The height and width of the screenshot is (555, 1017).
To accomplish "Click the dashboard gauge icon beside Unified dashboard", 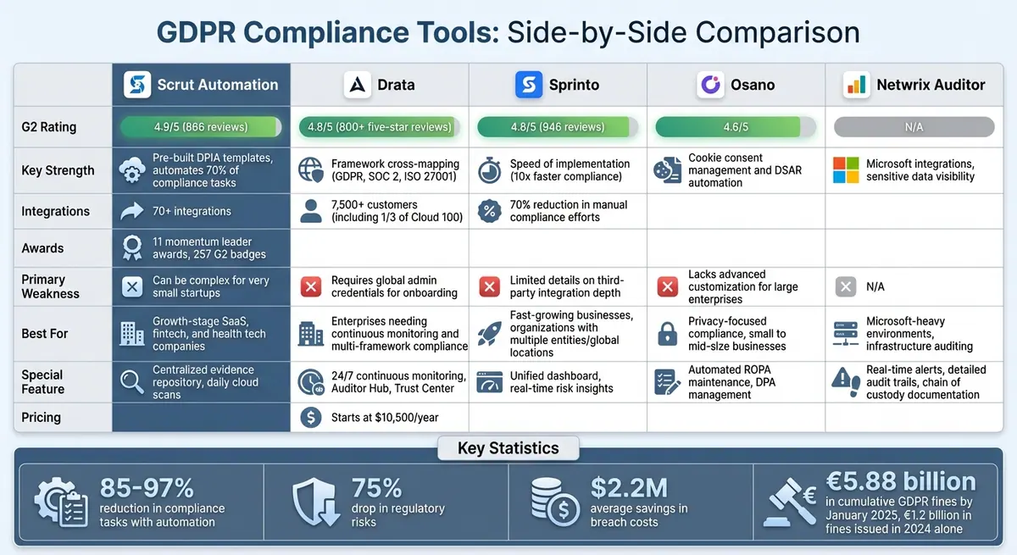I will coord(490,382).
